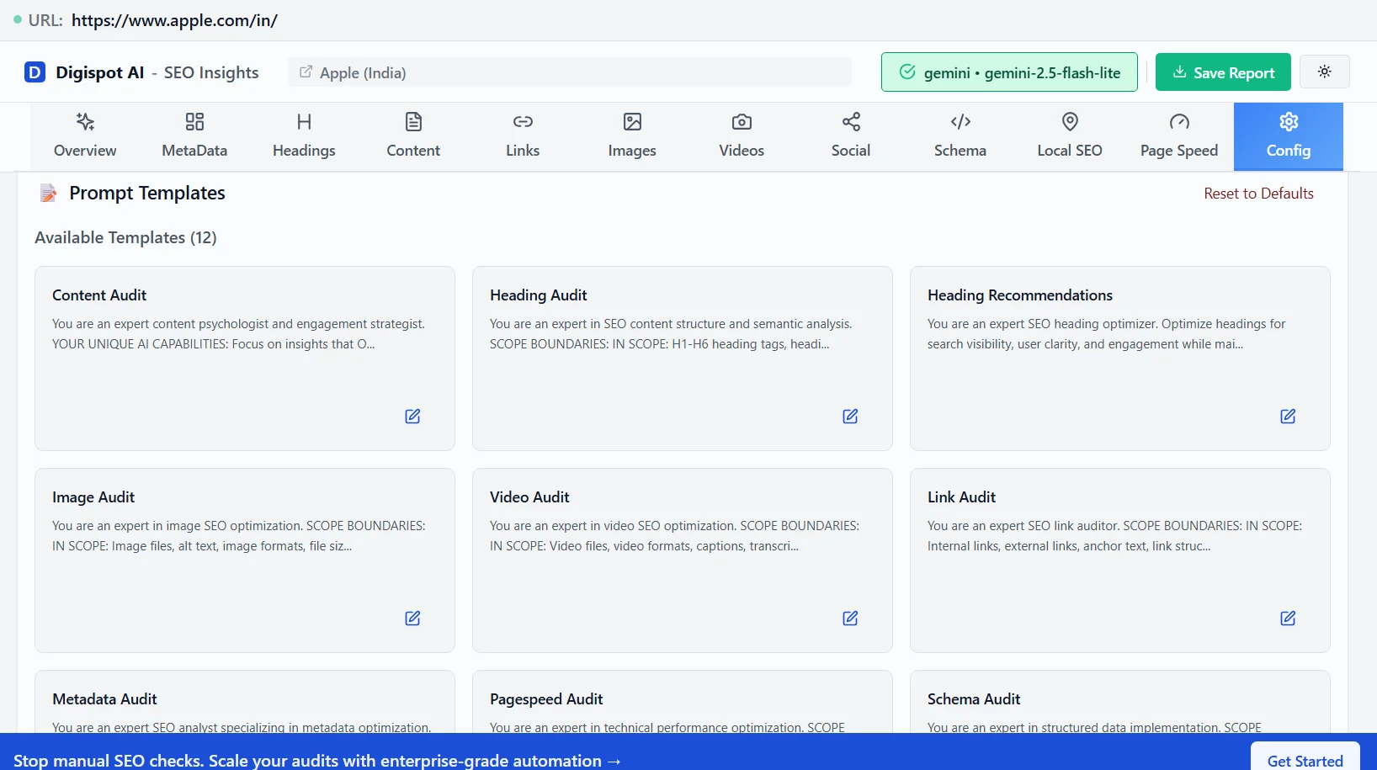Click the gemini-2.5-flash-lite model button

[1009, 72]
